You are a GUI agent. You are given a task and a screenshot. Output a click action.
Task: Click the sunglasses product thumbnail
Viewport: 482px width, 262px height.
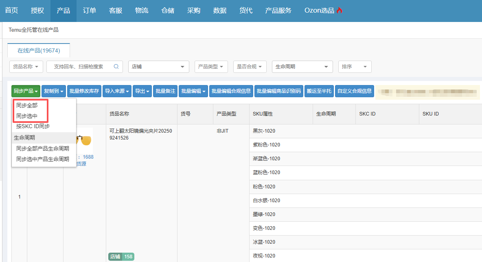[x=85, y=140]
